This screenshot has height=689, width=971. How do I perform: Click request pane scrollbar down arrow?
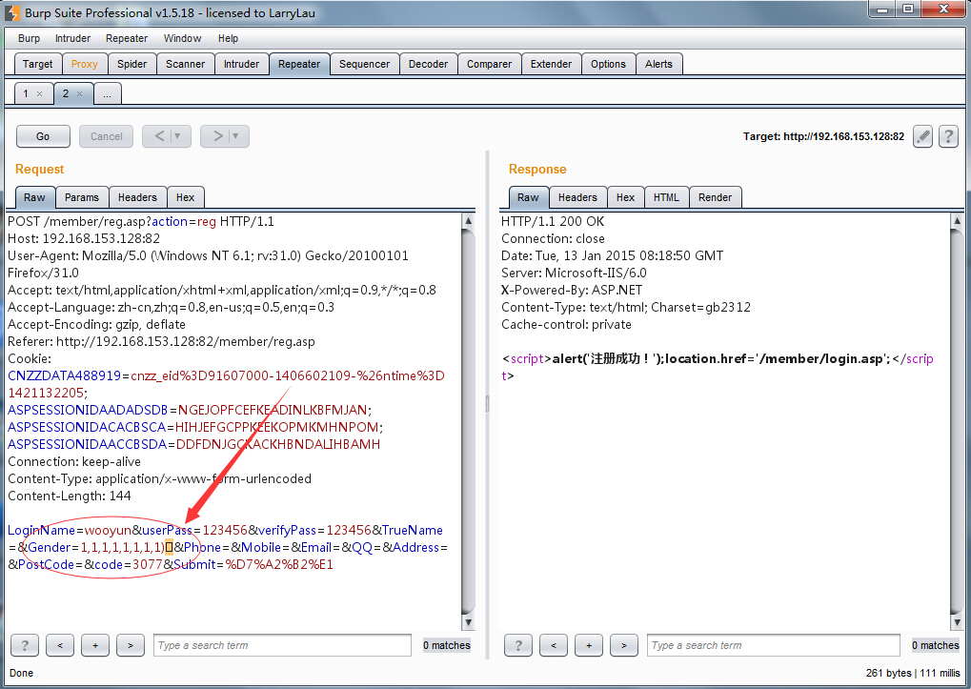[x=469, y=622]
